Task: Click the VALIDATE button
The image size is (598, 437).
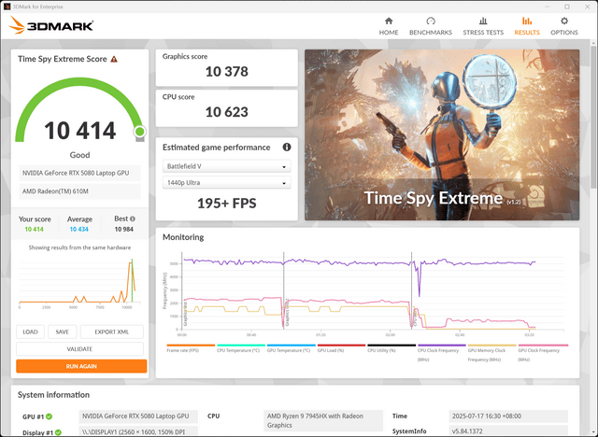Action: [79, 349]
